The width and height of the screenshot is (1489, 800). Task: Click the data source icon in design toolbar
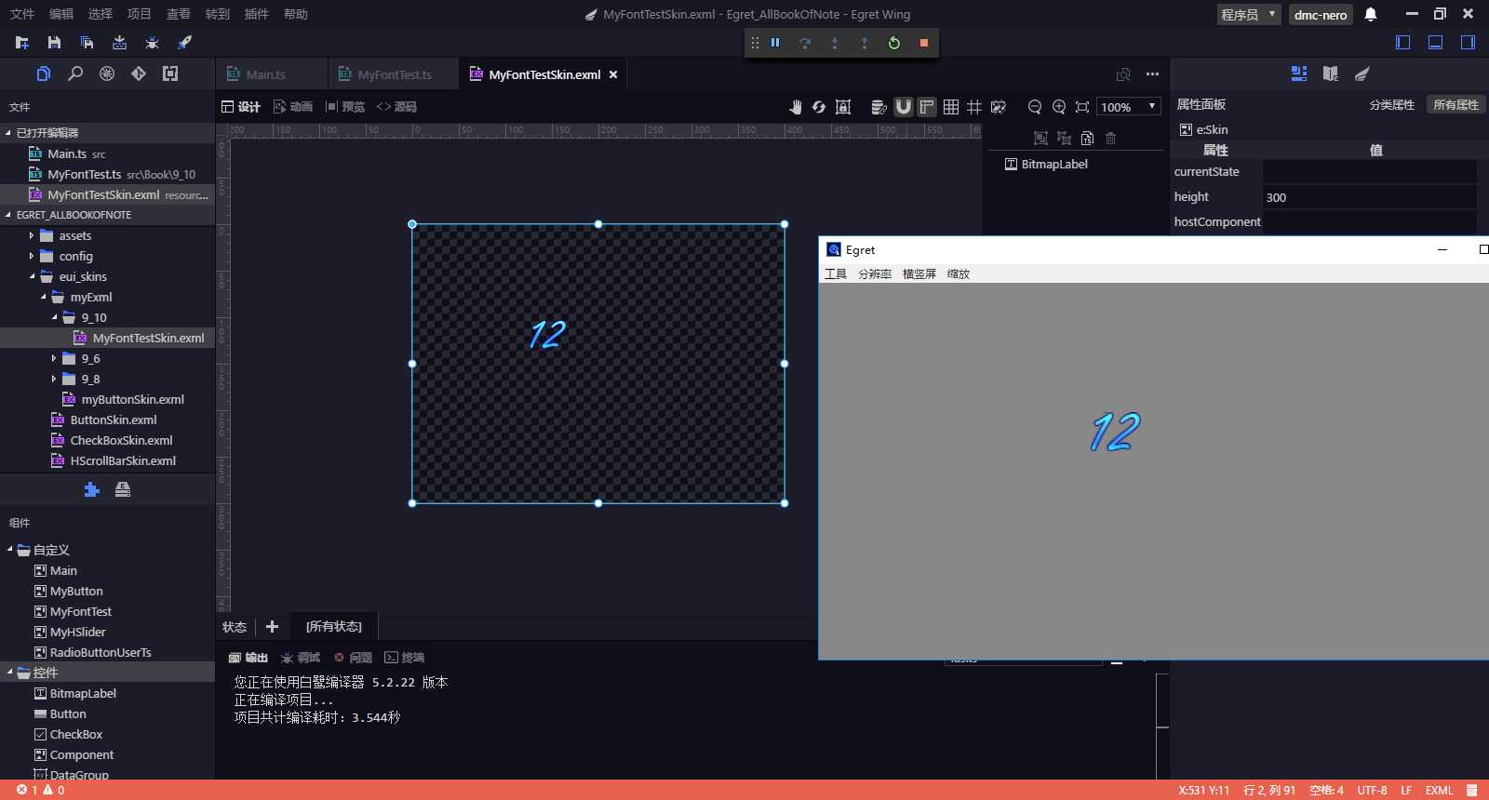click(x=879, y=107)
